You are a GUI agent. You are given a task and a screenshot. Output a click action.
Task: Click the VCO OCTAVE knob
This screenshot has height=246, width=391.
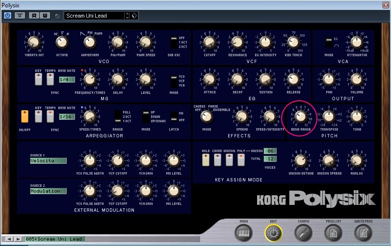tap(62, 42)
